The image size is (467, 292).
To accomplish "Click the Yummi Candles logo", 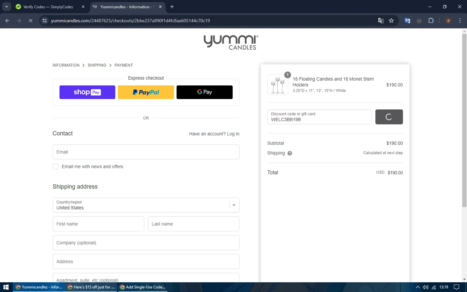I will point(231,42).
